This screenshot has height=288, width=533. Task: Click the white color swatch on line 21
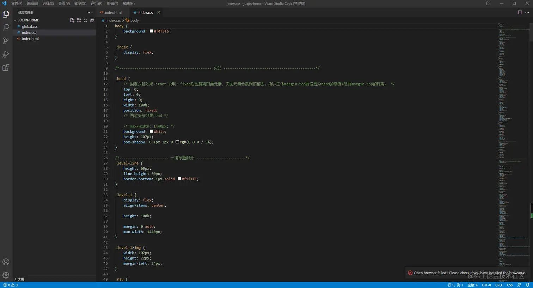(x=152, y=132)
